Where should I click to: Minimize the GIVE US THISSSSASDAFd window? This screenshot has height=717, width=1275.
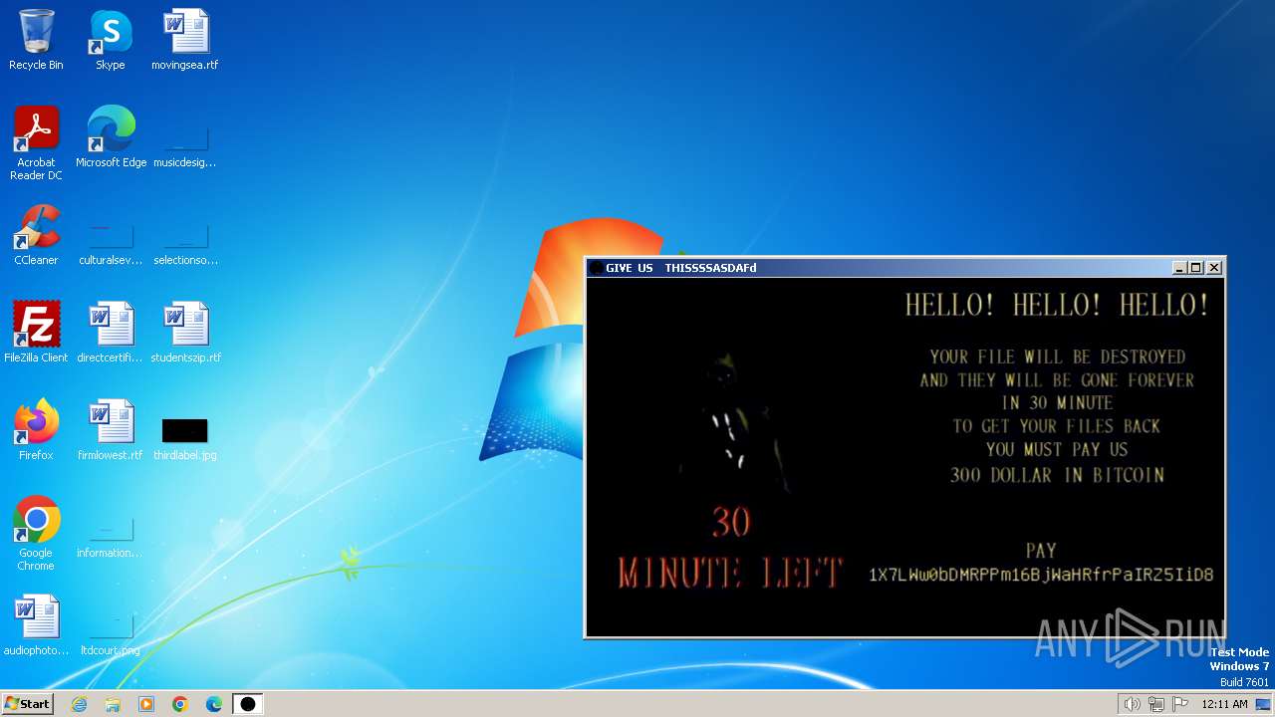coord(1179,268)
